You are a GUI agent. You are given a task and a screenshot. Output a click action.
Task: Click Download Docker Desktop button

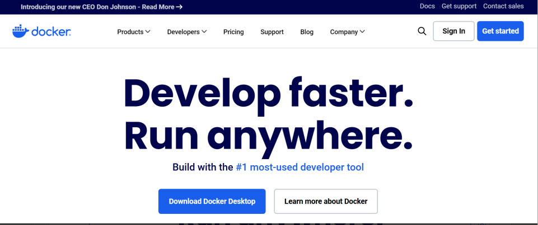click(x=212, y=202)
